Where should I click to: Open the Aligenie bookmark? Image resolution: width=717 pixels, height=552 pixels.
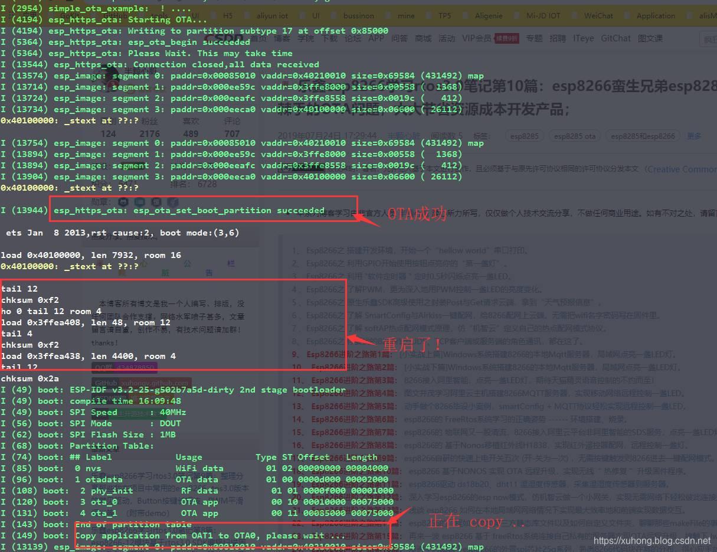point(489,16)
